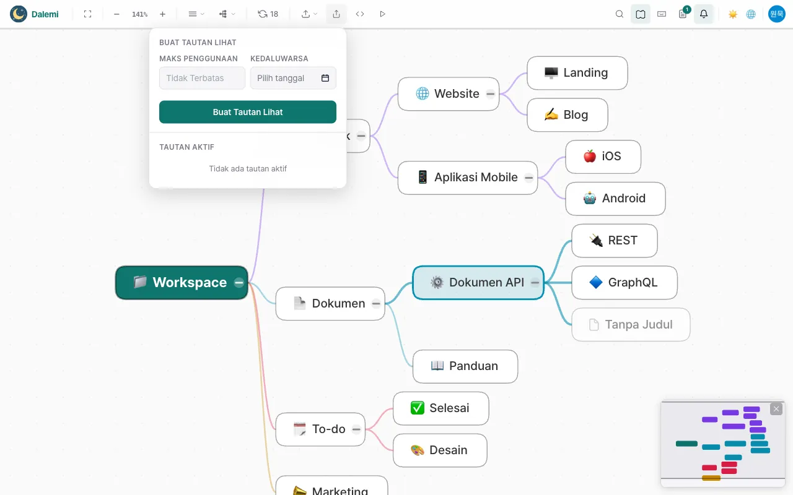This screenshot has width=793, height=495.
Task: Collapse the Aplikasi Mobile node
Action: (x=528, y=178)
